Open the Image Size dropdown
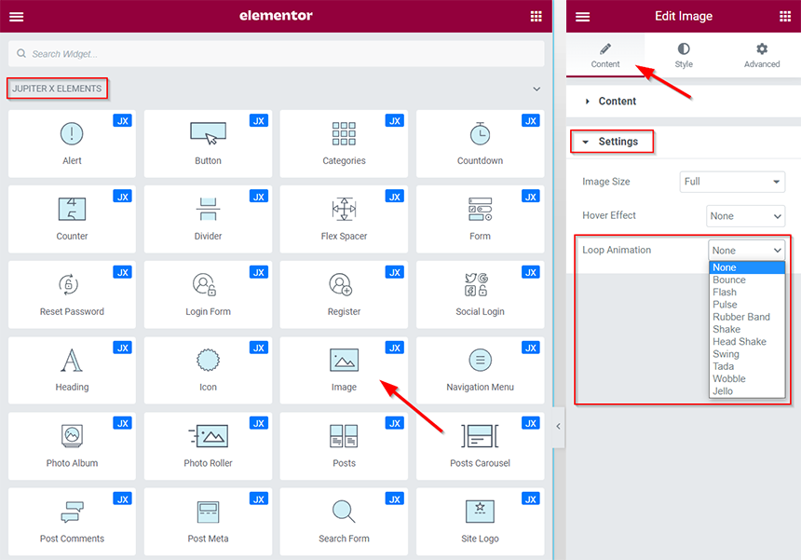Image resolution: width=801 pixels, height=560 pixels. coord(732,182)
